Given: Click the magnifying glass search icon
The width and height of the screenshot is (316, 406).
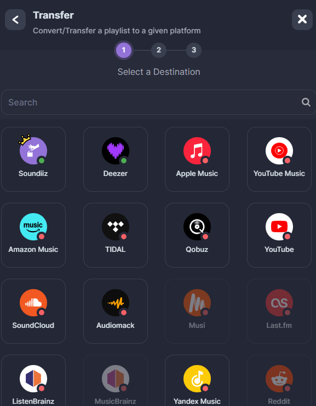Looking at the screenshot, I should click(306, 102).
